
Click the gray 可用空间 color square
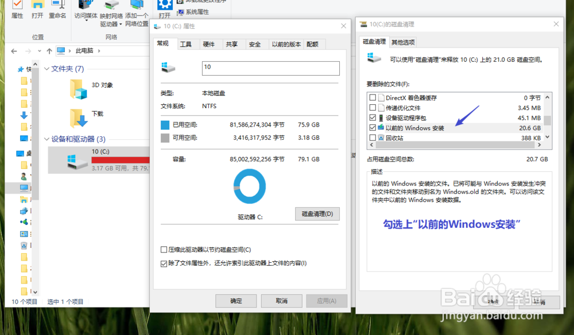pos(165,138)
